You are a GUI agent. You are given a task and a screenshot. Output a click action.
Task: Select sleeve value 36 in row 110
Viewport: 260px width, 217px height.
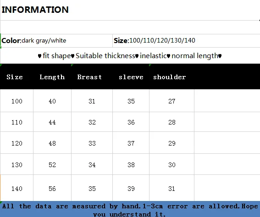click(x=131, y=122)
